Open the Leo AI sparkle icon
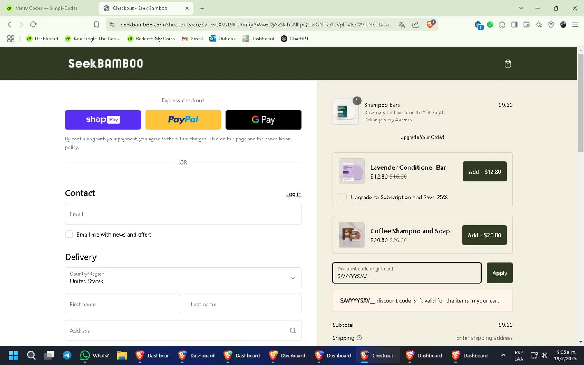The height and width of the screenshot is (365, 584). point(539,25)
